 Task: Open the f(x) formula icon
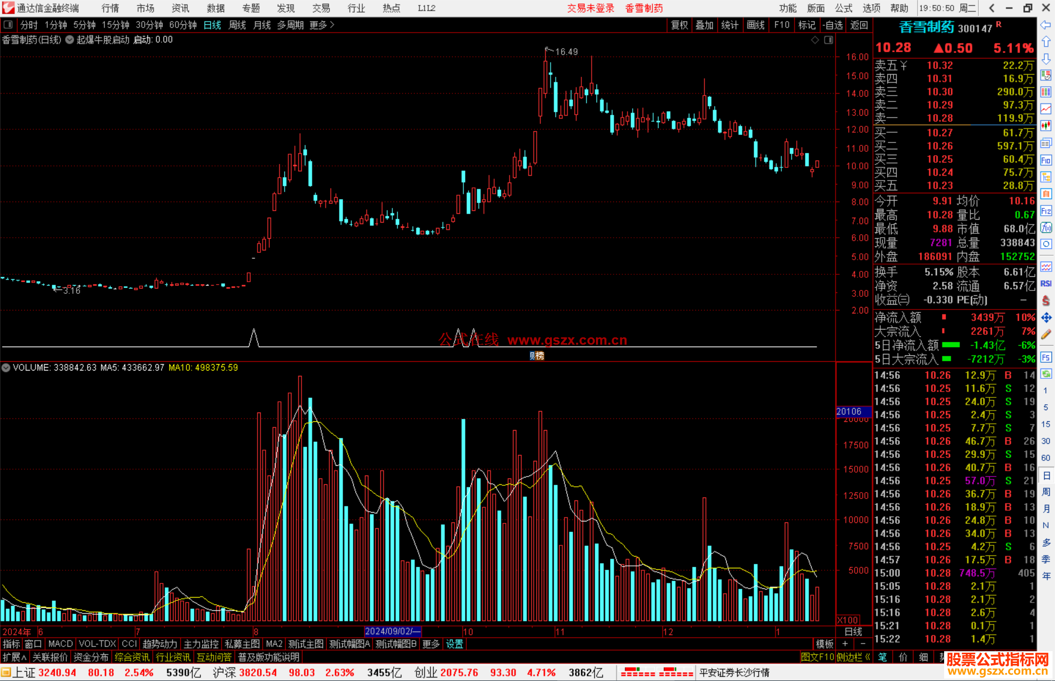[1046, 227]
